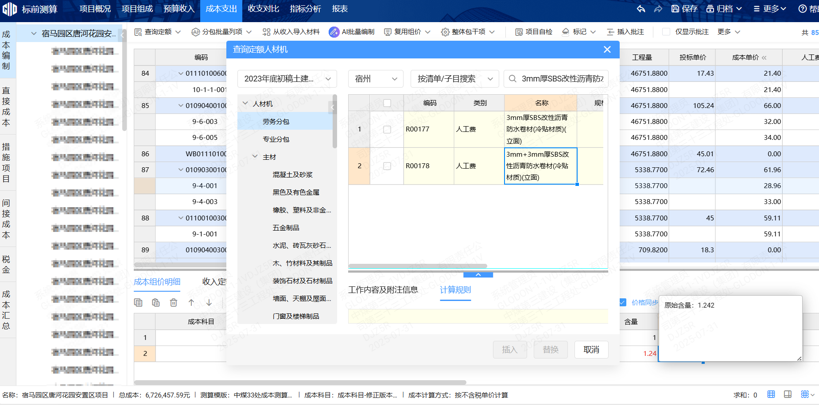819x405 pixels.
Task: Uncheck the 价格同步 checkbox
Action: click(x=623, y=302)
